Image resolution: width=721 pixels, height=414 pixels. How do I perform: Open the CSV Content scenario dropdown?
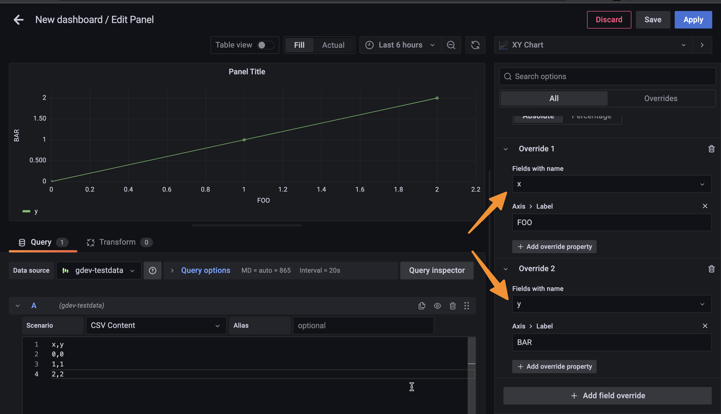(x=156, y=325)
